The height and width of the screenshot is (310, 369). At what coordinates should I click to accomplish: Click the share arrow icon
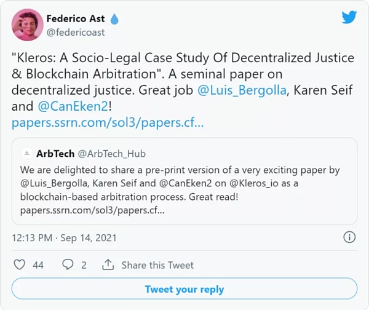[108, 265]
